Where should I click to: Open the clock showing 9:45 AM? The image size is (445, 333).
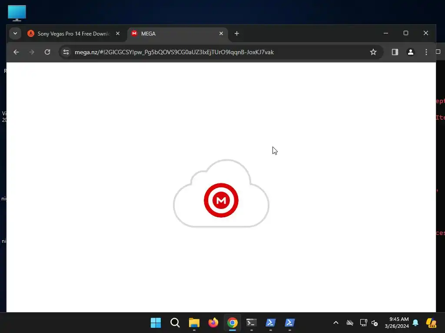(x=396, y=323)
